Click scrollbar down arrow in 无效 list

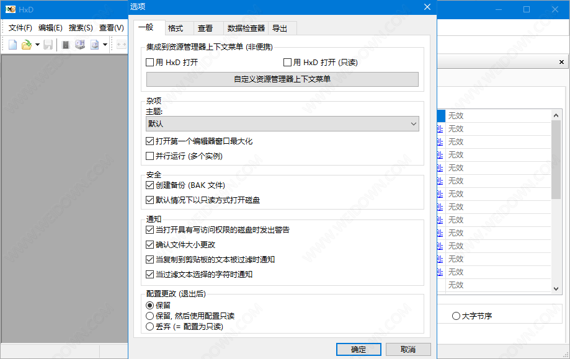pyautogui.click(x=556, y=288)
